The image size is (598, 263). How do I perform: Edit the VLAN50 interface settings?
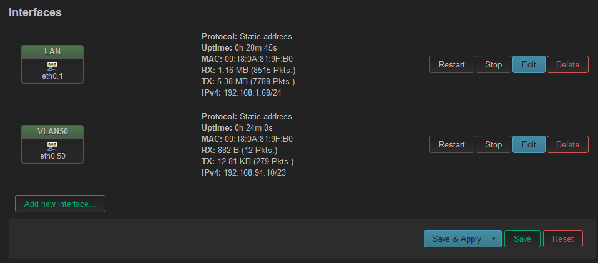[529, 145]
